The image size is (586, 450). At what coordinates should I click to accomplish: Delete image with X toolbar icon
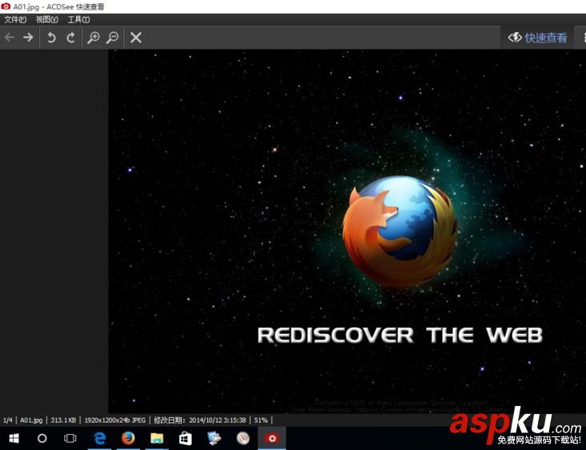point(135,38)
